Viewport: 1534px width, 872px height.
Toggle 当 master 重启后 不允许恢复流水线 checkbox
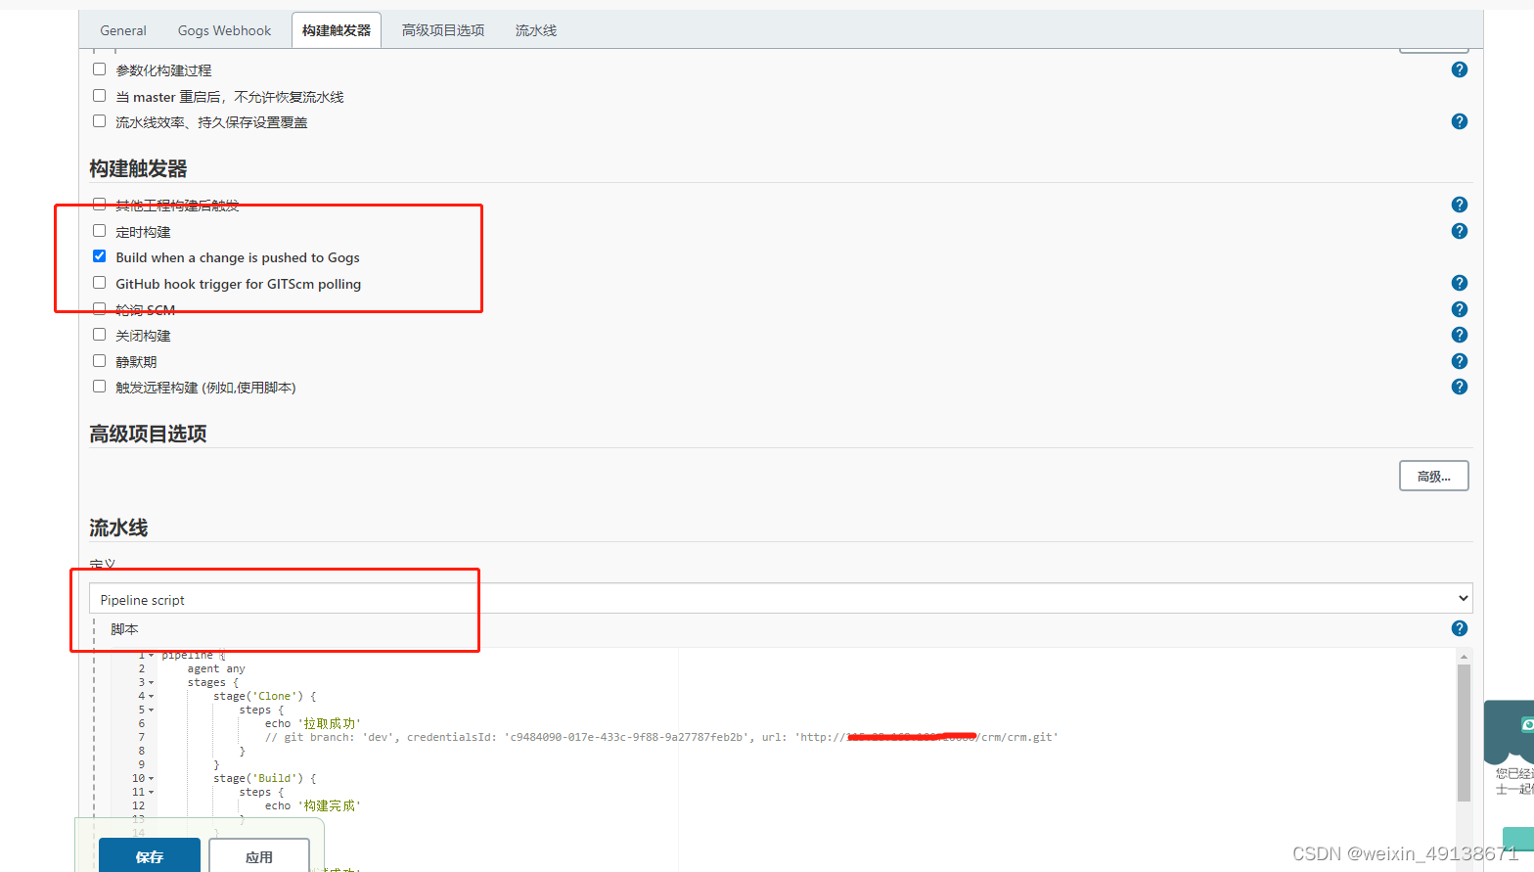click(x=99, y=96)
